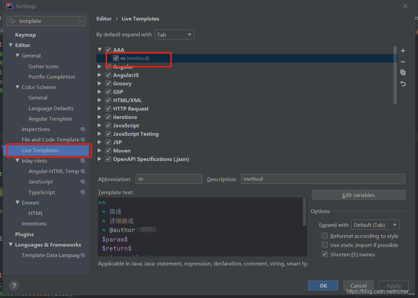Click project-level icon beside TypeScript
Viewport: 418px width, 298px height.
pyautogui.click(x=83, y=193)
